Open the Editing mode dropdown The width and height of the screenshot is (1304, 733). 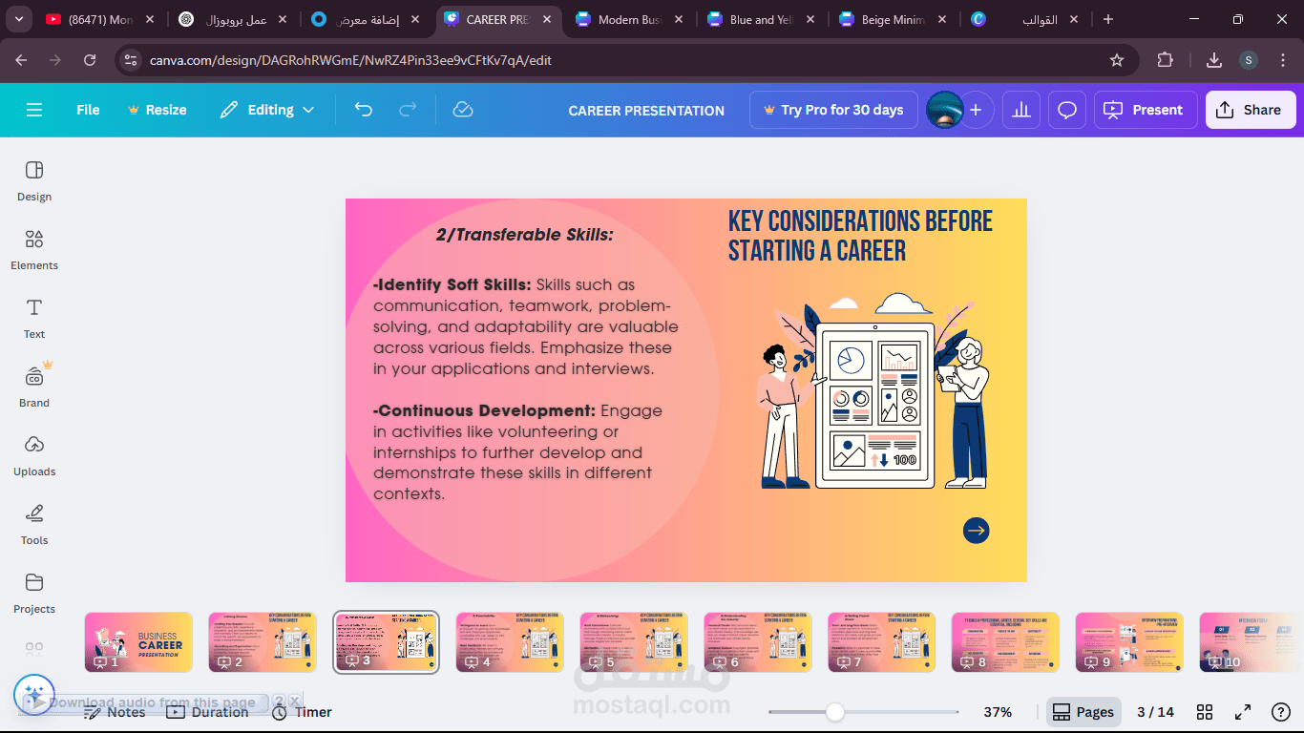267,110
